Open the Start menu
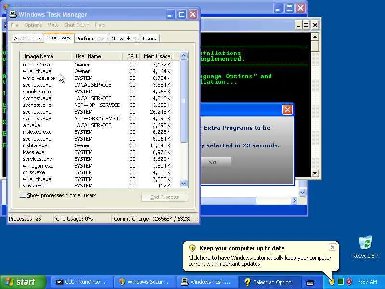This screenshot has width=385, height=289. pyautogui.click(x=23, y=282)
